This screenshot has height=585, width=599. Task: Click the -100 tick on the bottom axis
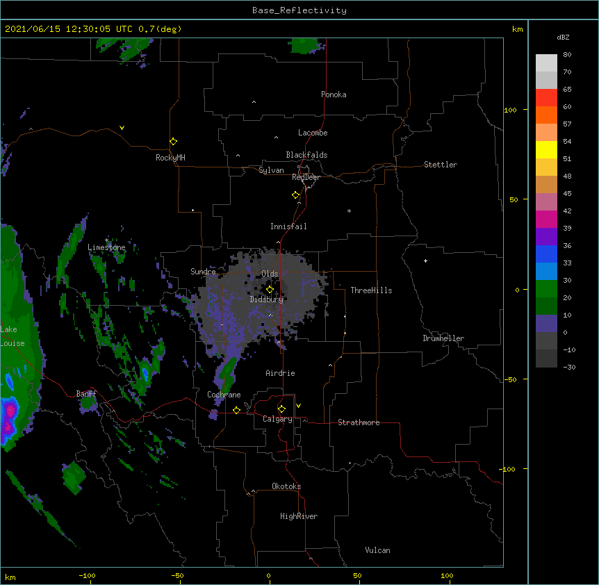coord(87,575)
